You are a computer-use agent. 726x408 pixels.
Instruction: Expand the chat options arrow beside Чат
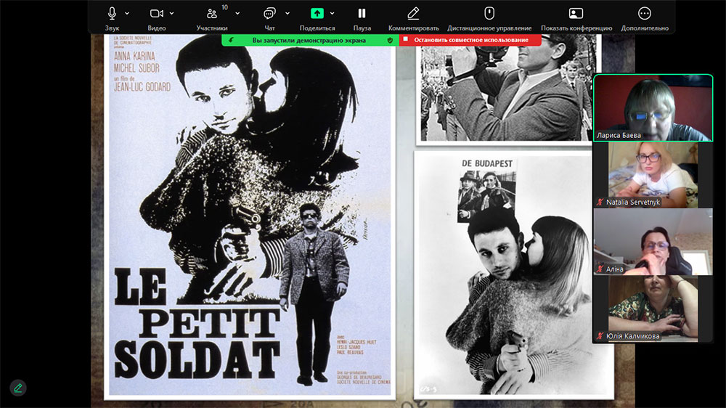tap(287, 13)
